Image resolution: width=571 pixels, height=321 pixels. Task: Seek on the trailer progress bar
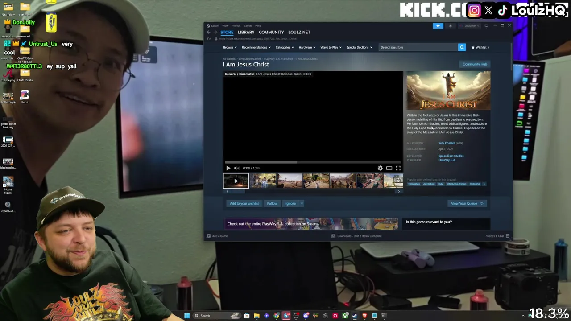click(x=313, y=162)
